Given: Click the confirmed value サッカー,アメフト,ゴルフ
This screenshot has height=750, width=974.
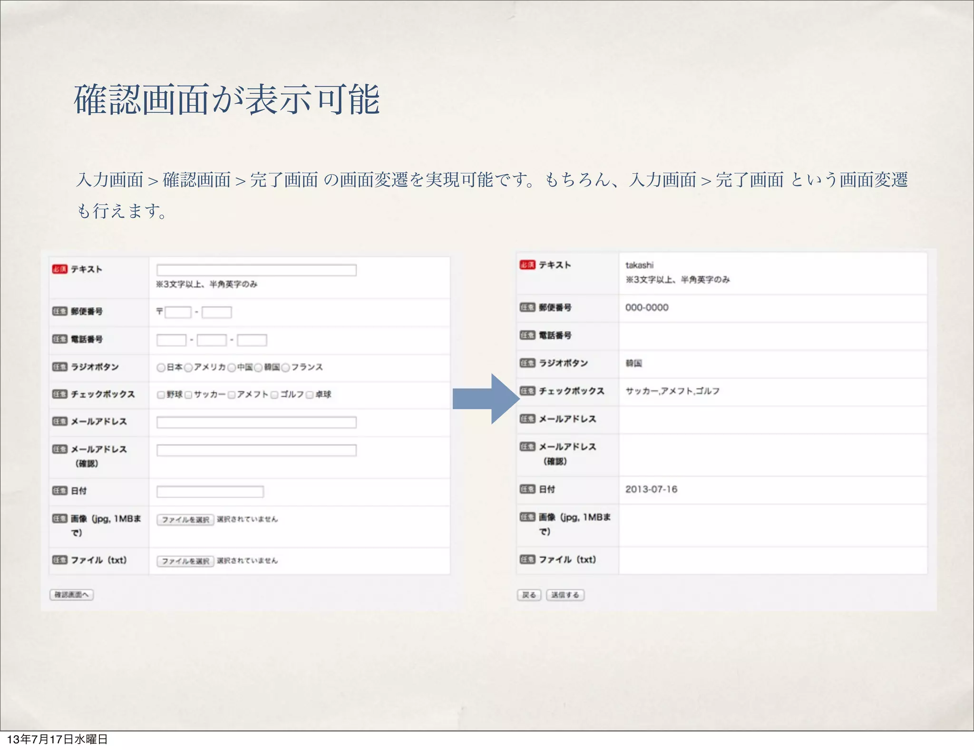Looking at the screenshot, I should coord(672,391).
